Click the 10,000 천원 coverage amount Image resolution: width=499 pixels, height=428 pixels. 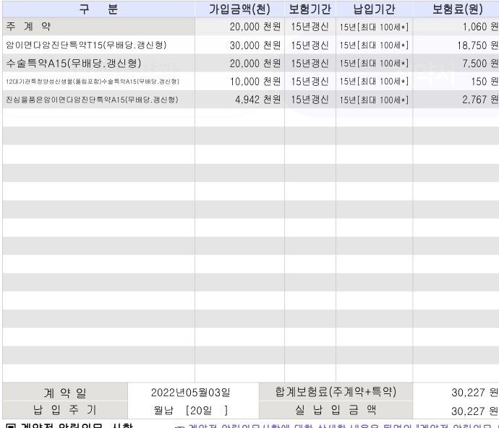[x=255, y=82]
